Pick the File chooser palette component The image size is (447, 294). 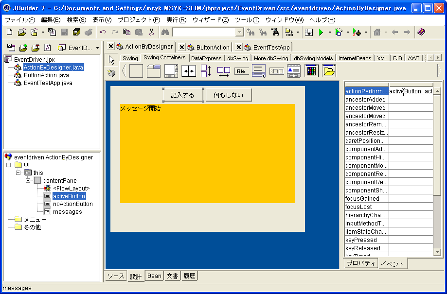240,71
